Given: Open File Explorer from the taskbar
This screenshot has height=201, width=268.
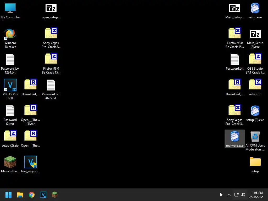Looking at the screenshot, I should click(x=20, y=195).
